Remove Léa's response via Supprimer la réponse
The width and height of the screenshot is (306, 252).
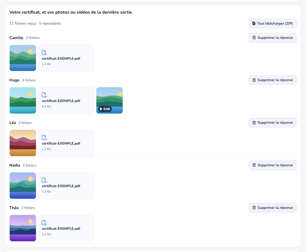(x=272, y=122)
